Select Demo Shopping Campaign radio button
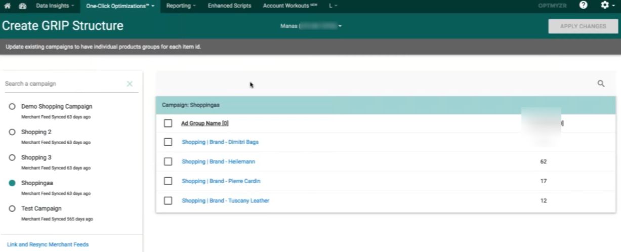 point(12,107)
